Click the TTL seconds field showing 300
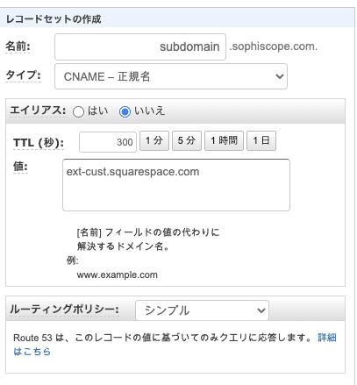 [x=108, y=142]
